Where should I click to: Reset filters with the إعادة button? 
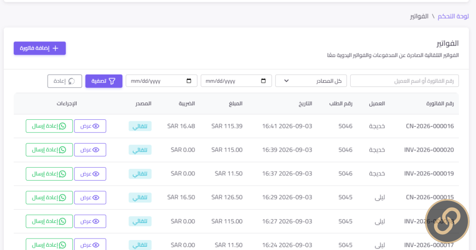point(65,81)
